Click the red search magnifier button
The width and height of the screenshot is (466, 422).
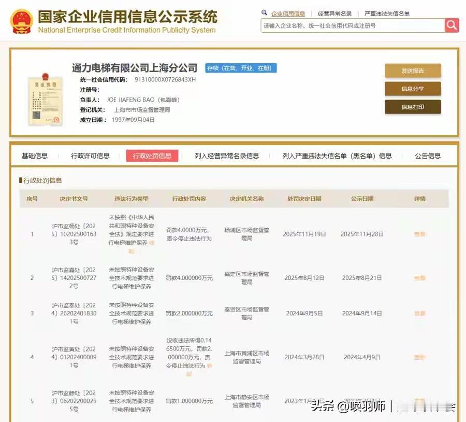452,25
